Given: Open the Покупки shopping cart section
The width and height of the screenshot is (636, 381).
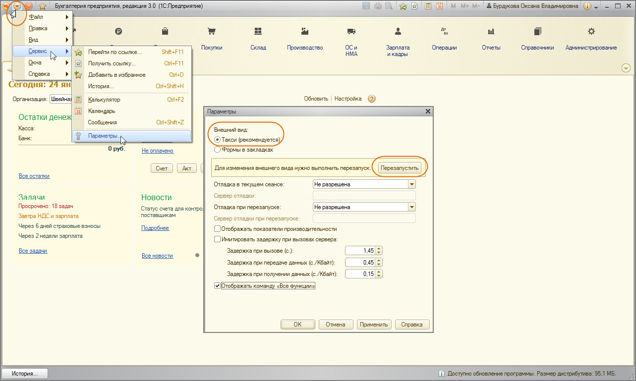Looking at the screenshot, I should pos(212,32).
